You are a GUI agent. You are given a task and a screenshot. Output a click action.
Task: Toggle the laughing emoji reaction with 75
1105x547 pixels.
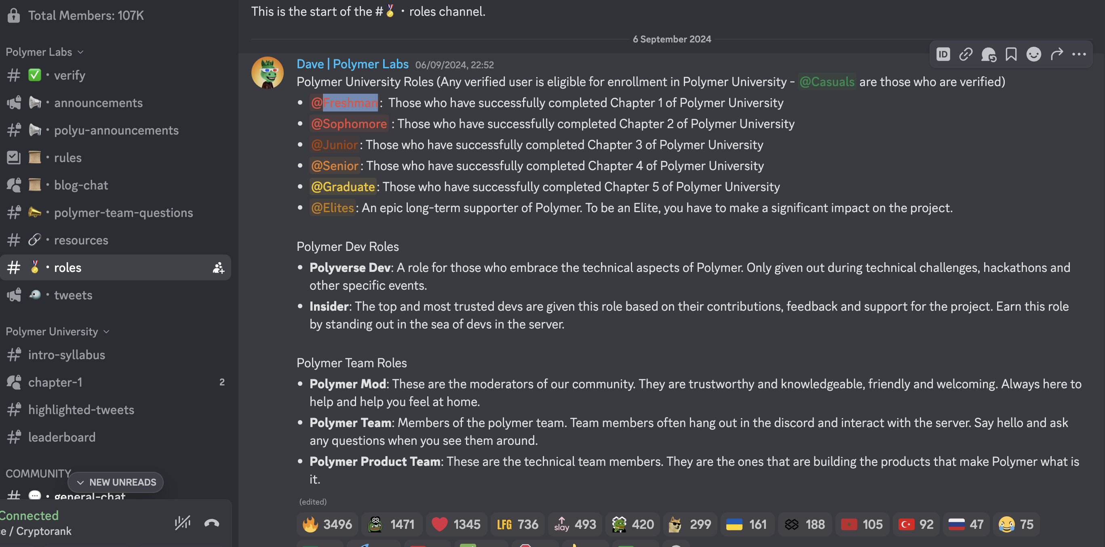[x=1016, y=524]
